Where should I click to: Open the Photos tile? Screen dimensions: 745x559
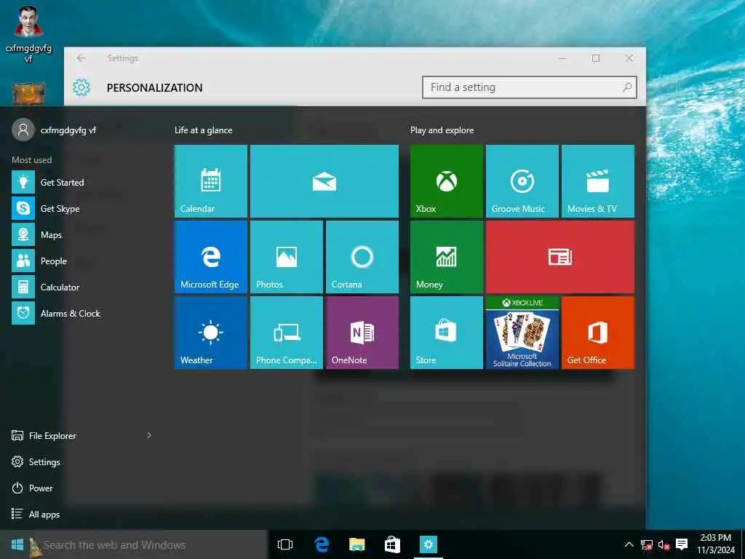point(287,257)
